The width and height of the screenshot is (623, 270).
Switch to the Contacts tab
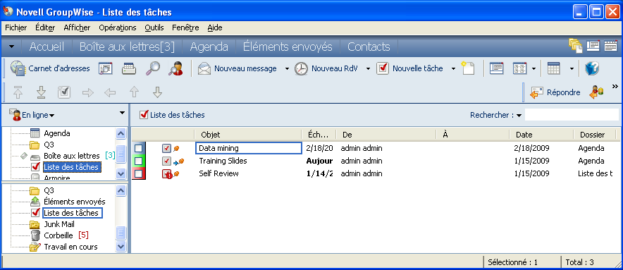(369, 47)
